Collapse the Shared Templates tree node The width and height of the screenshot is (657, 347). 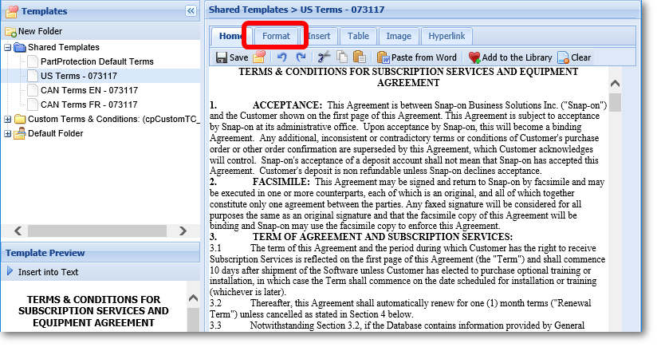tap(7, 47)
